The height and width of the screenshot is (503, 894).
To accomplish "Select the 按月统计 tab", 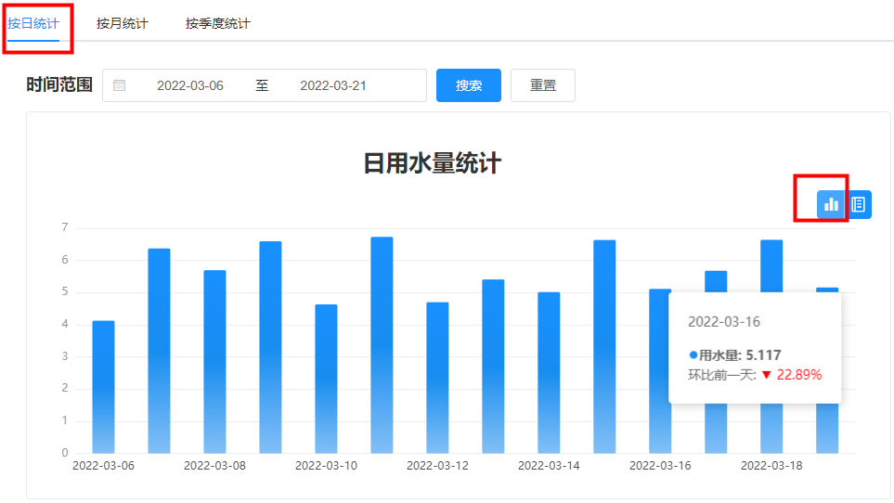I will coord(122,23).
